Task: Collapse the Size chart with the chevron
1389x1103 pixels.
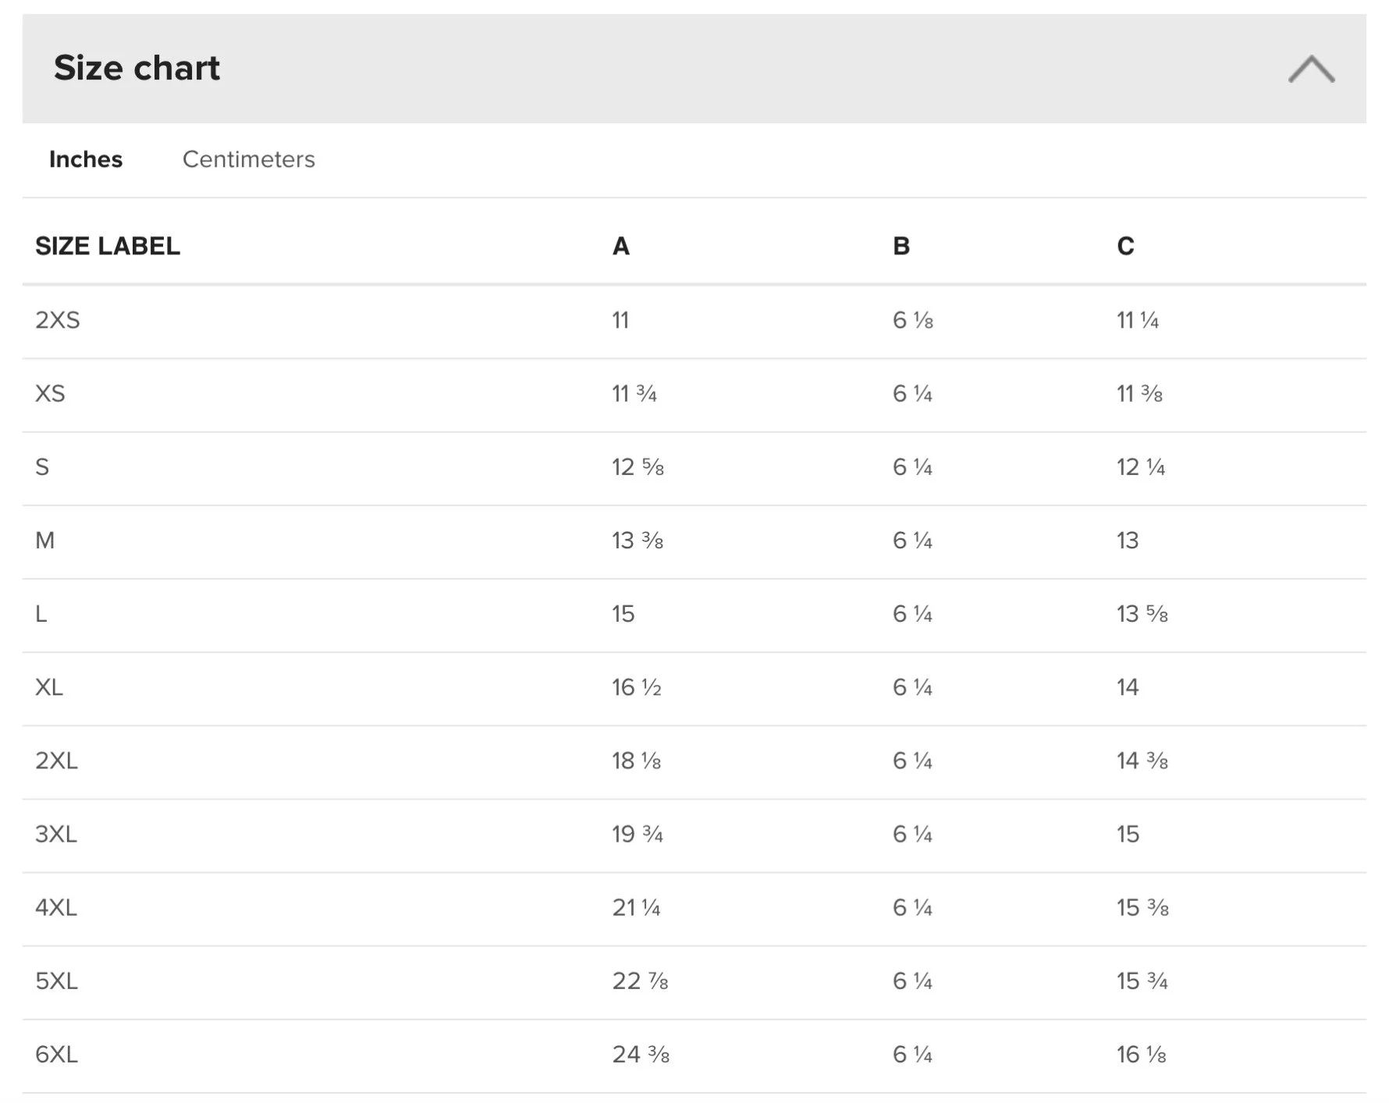Action: coord(1311,69)
